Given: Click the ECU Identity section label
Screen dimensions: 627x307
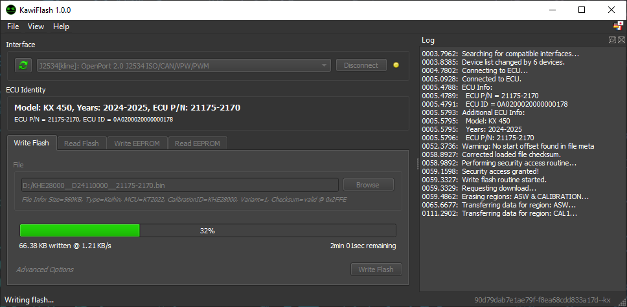Looking at the screenshot, I should click(26, 90).
